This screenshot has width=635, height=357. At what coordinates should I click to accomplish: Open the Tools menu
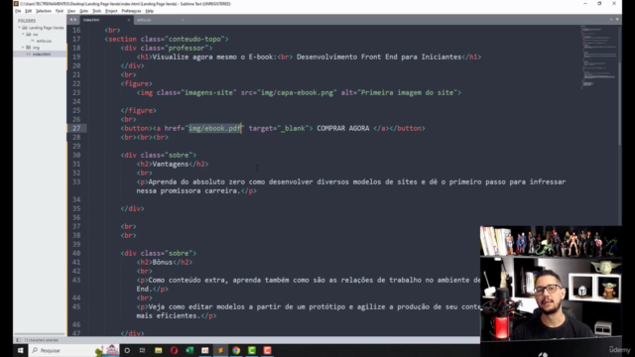97,11
